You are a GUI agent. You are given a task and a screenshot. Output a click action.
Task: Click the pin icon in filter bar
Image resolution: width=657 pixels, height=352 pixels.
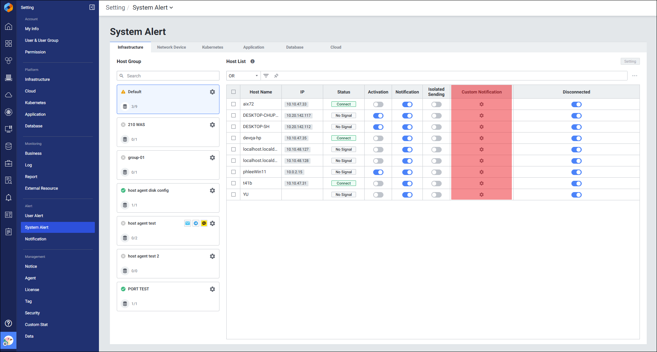point(276,76)
